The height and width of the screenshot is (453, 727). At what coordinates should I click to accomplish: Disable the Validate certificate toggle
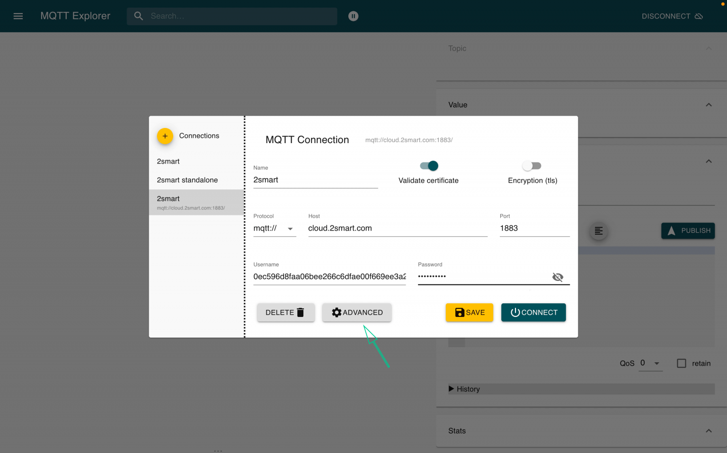coord(428,166)
